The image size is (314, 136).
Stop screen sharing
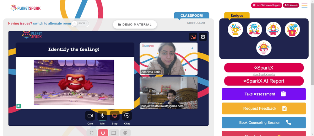click(x=115, y=116)
